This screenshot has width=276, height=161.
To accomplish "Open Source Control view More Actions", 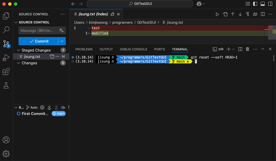I will coord(63,14).
